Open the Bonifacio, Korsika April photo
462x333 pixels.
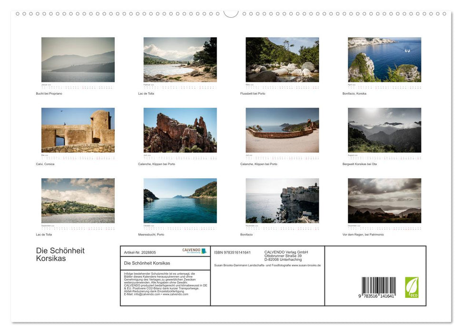tap(384, 60)
